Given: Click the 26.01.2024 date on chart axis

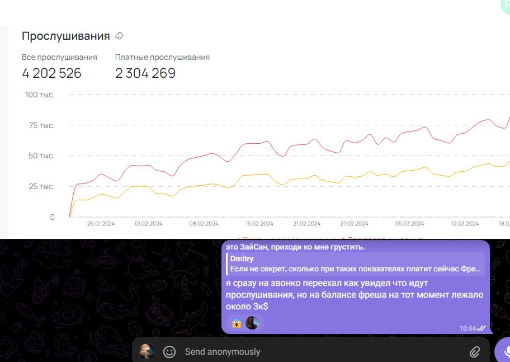Looking at the screenshot, I should 101,223.
